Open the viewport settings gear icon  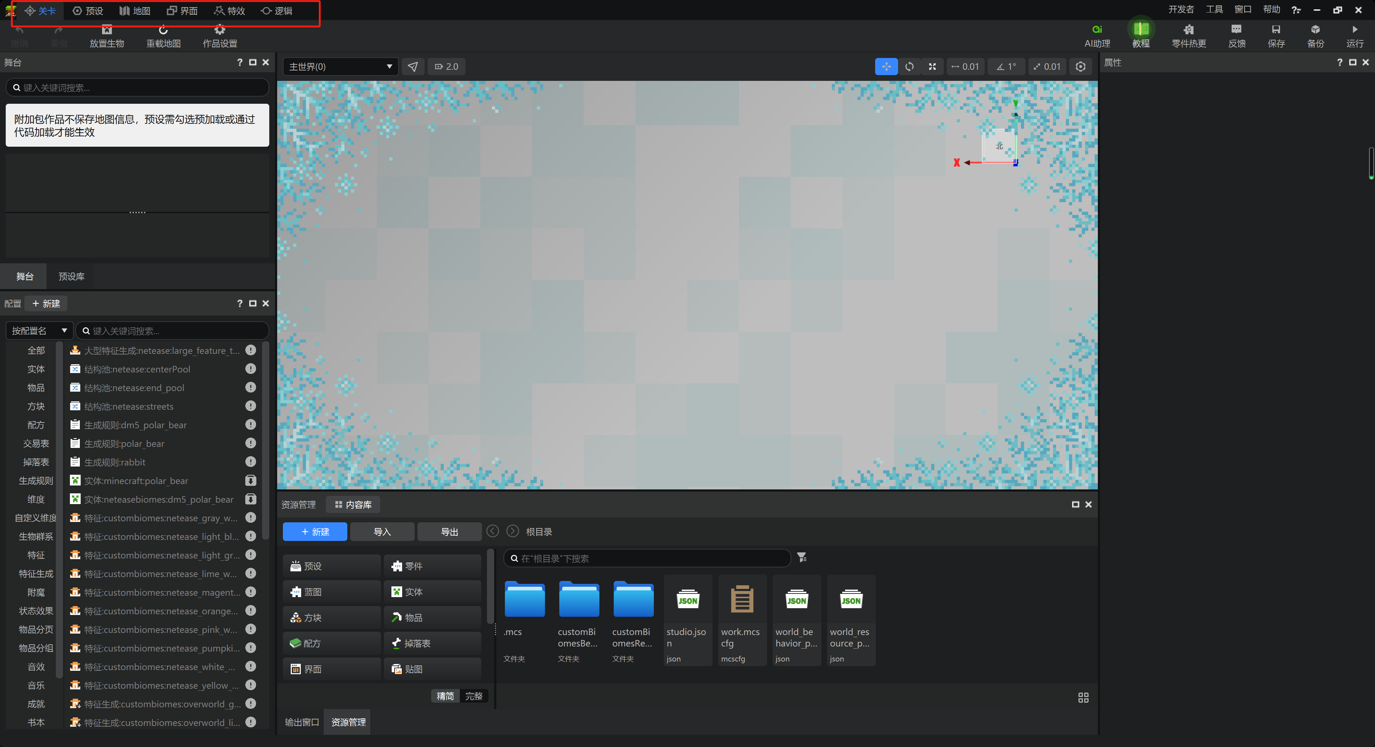(x=1080, y=67)
